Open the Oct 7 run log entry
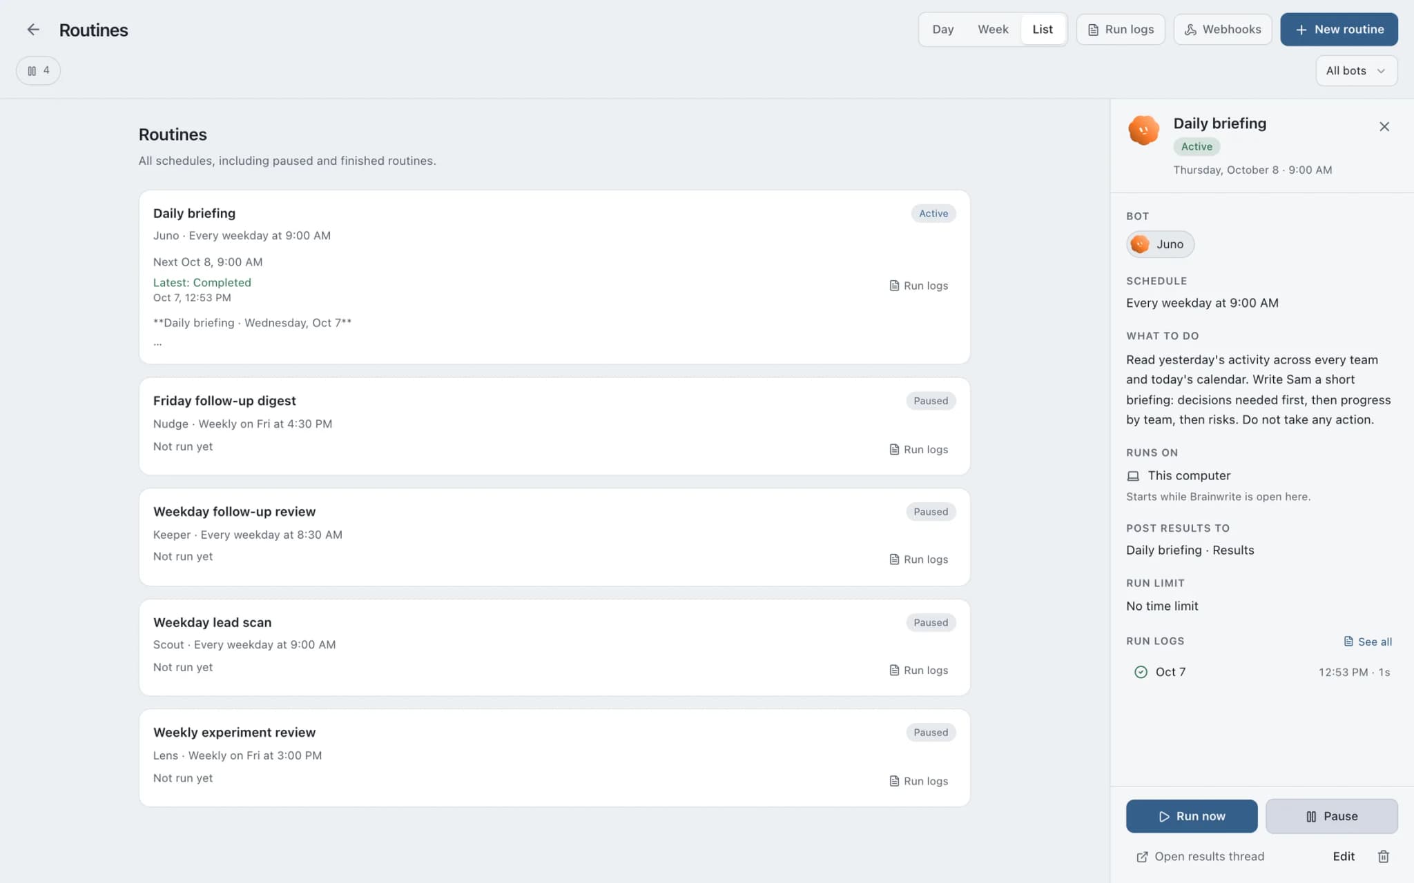Viewport: 1414px width, 883px height. coord(1262,672)
